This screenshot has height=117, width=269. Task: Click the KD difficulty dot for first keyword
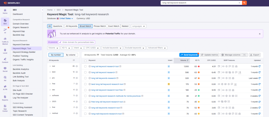coord(199,66)
